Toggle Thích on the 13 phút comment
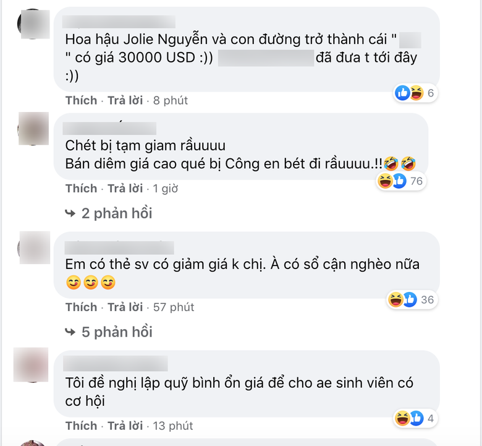 [81, 426]
